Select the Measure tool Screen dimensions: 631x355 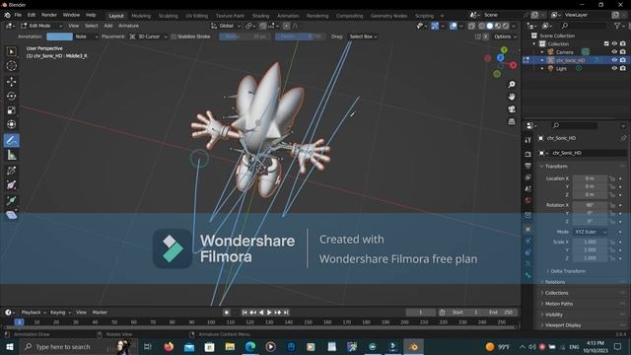coord(11,156)
